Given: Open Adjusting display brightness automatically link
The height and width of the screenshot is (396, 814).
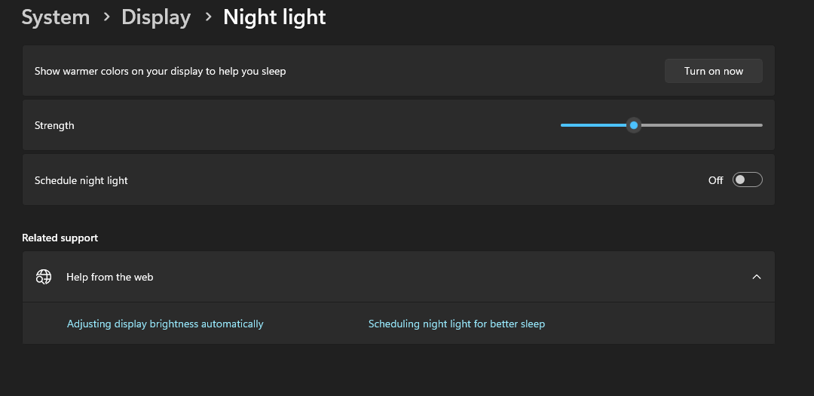Looking at the screenshot, I should [165, 324].
